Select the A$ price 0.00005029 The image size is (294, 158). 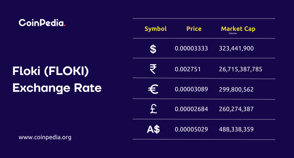point(191,129)
